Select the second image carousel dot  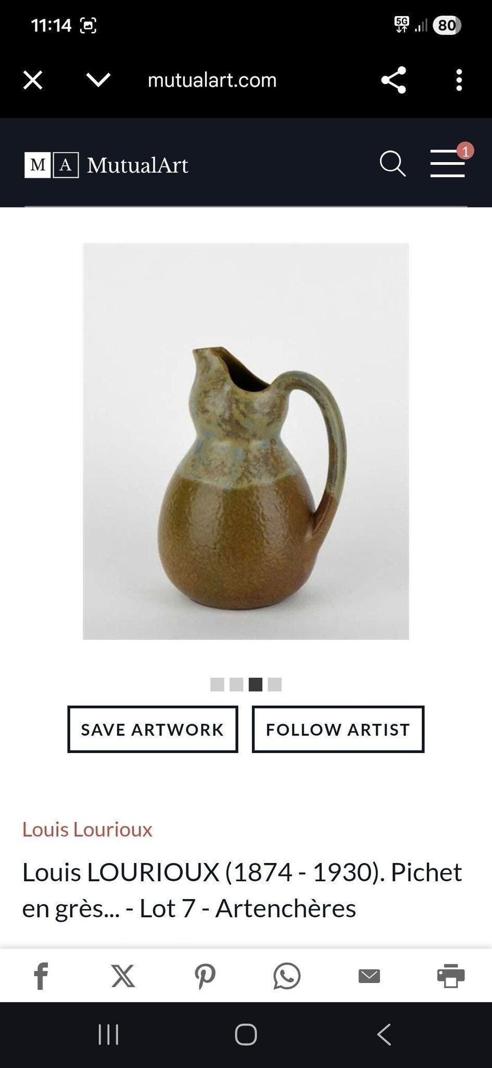tap(236, 684)
